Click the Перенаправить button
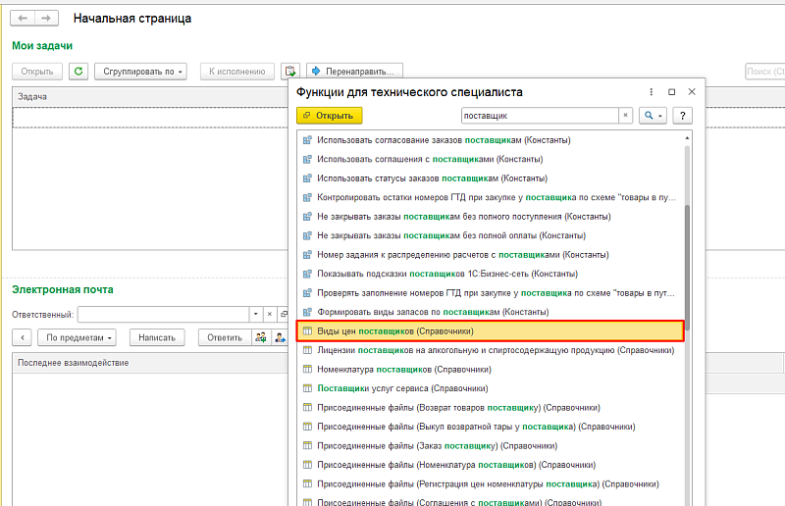Screen dimensions: 785x506 coord(355,72)
